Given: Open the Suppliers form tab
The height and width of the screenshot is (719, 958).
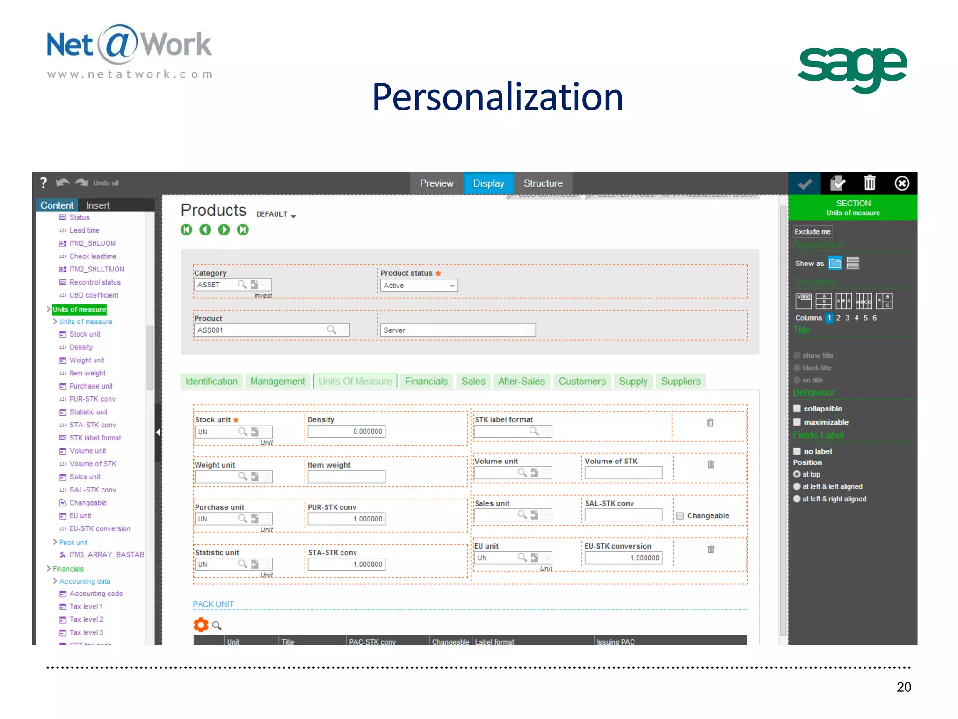Looking at the screenshot, I should click(681, 381).
